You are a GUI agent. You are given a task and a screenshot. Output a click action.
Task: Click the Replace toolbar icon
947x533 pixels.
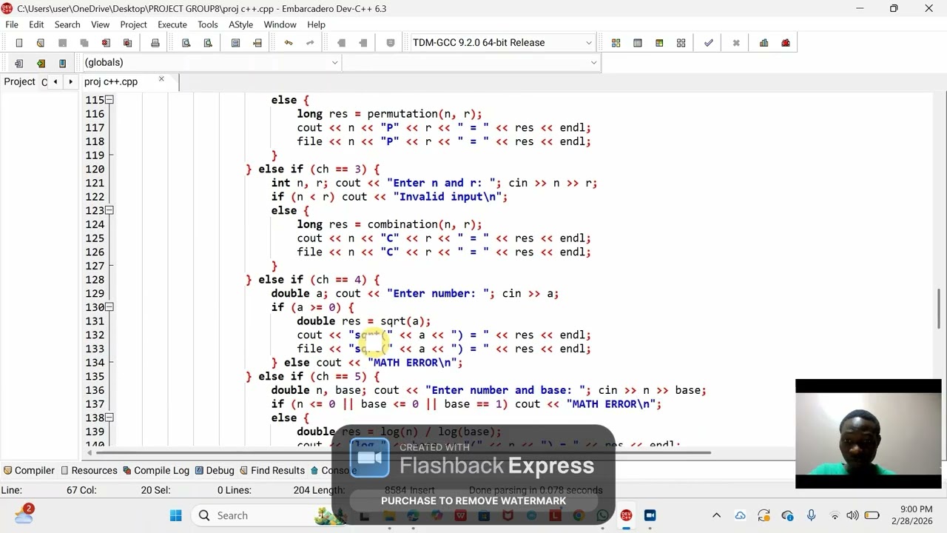click(x=208, y=43)
